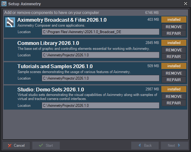Click the Studio: Demo Sets location field

click(x=100, y=106)
